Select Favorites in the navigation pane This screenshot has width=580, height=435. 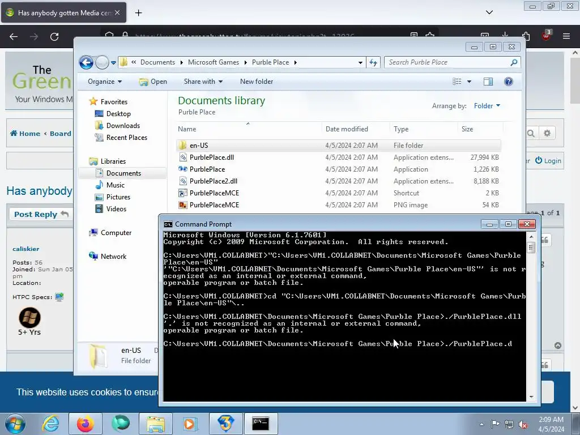point(114,102)
